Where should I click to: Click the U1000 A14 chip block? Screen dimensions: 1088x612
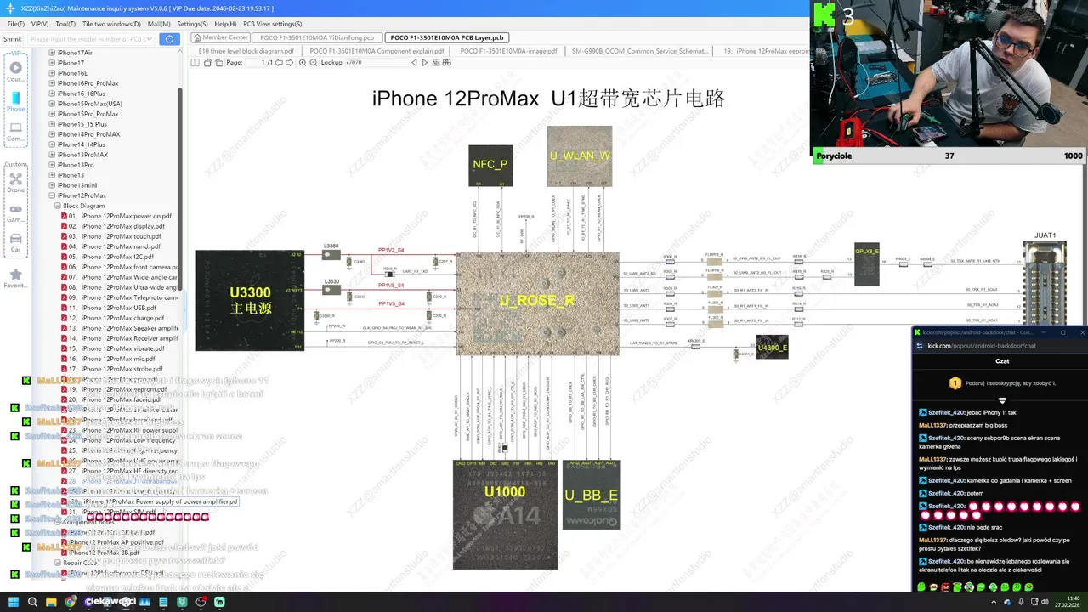505,515
